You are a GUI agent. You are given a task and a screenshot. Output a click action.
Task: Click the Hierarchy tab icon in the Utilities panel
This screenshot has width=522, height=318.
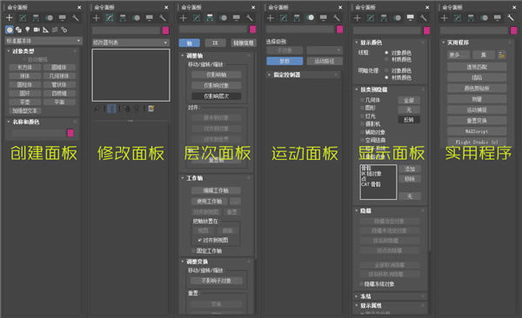tap(471, 18)
